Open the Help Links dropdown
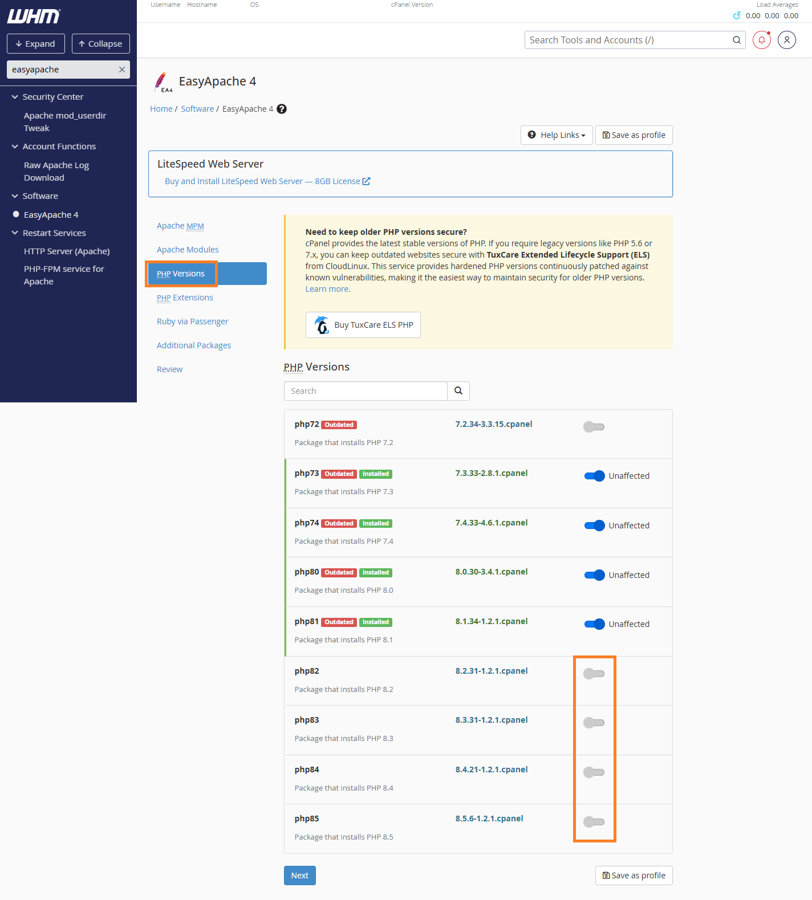812x900 pixels. pos(557,135)
